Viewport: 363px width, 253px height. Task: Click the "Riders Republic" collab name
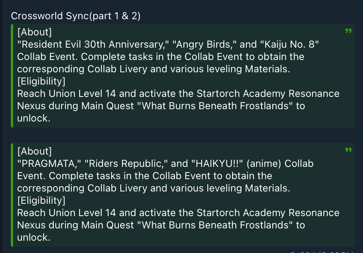(x=126, y=163)
